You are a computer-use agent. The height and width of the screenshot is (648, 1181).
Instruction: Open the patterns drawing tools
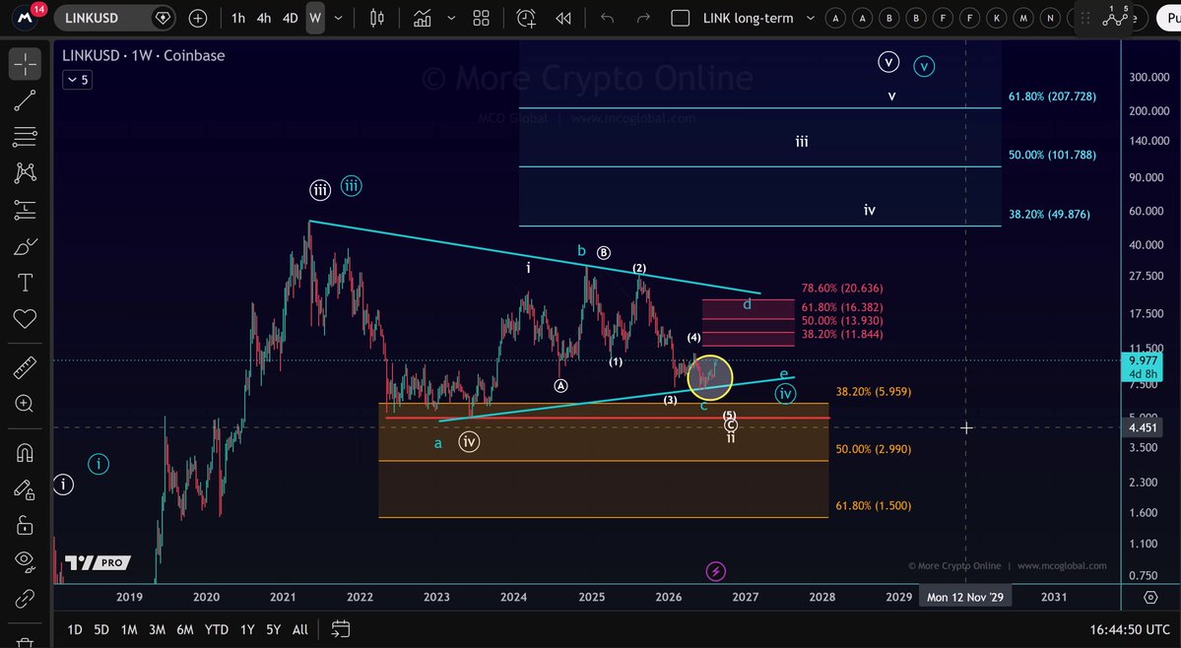(x=25, y=173)
